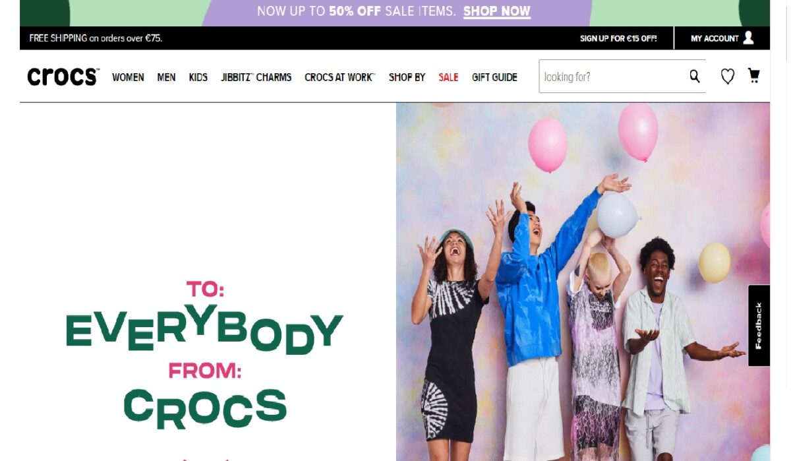Click the Shop Now sale link
The width and height of the screenshot is (791, 461).
click(x=497, y=11)
